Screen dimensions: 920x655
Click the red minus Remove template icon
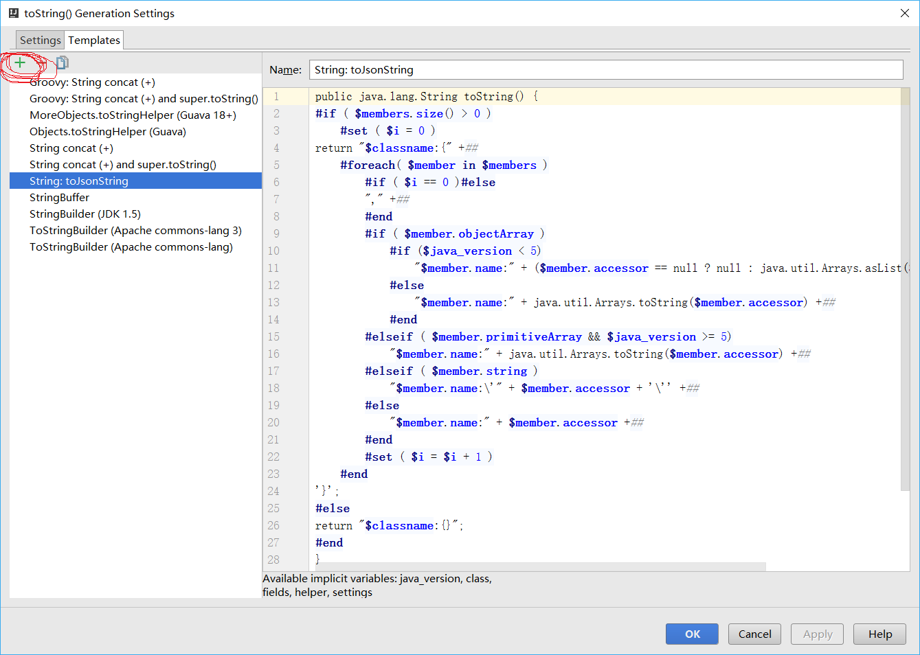(x=42, y=63)
